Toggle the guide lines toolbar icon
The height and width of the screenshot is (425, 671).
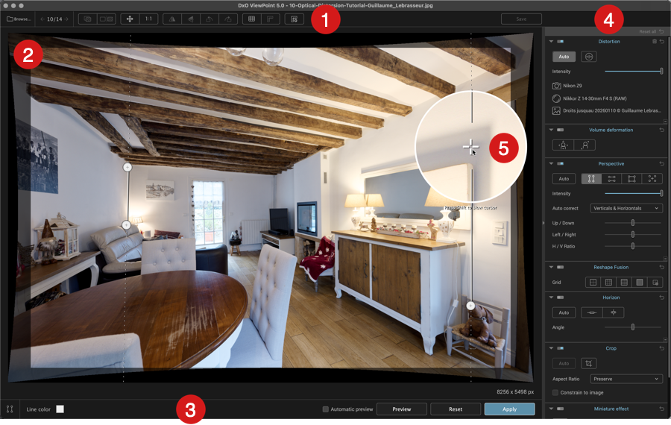pos(271,19)
